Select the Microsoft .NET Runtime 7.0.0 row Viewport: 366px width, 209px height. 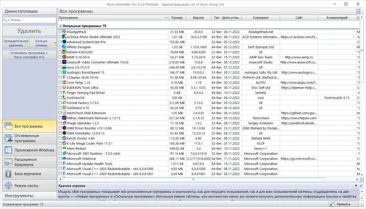209,154
